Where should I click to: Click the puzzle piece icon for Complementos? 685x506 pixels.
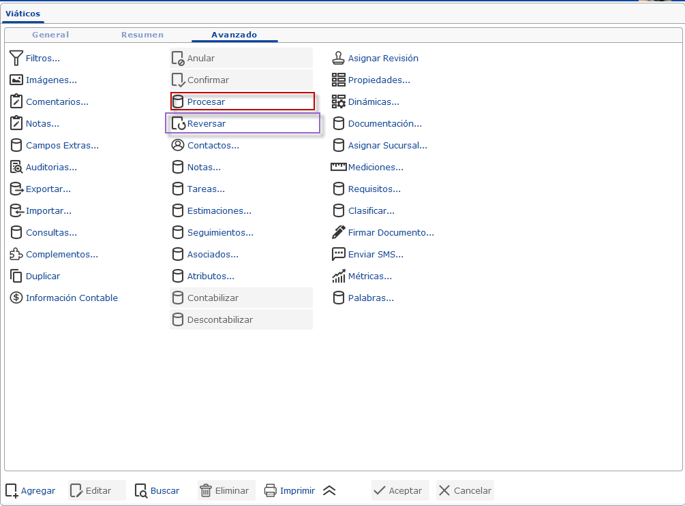[x=16, y=255]
